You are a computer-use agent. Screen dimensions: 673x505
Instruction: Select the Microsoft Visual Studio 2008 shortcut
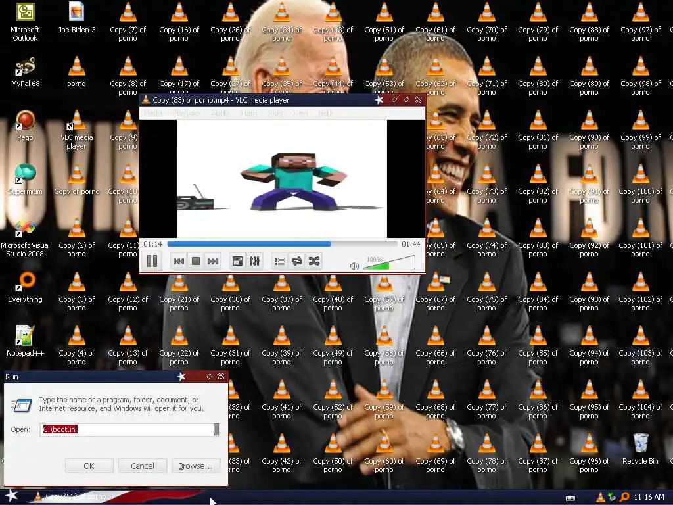[25, 238]
